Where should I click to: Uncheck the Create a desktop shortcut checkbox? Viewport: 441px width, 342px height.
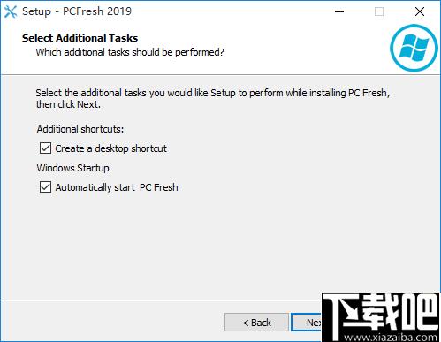click(x=45, y=148)
